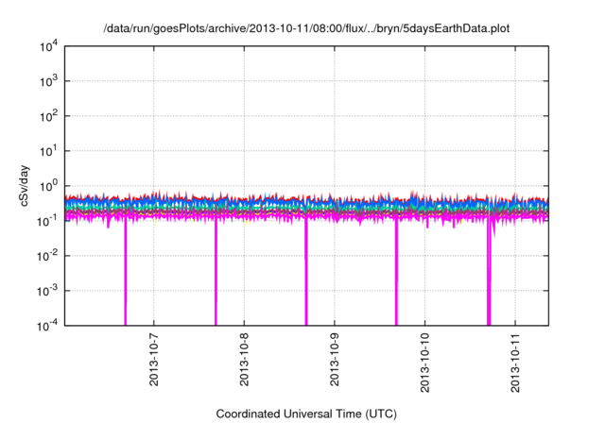Click the magenta dropout spike before 2013-10-10
The height and width of the screenshot is (423, 605).
(x=396, y=272)
